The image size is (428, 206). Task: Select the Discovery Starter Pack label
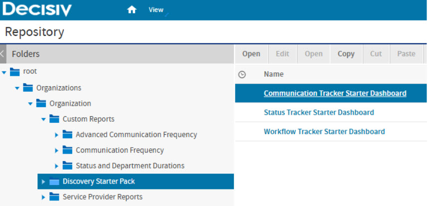[x=99, y=182]
